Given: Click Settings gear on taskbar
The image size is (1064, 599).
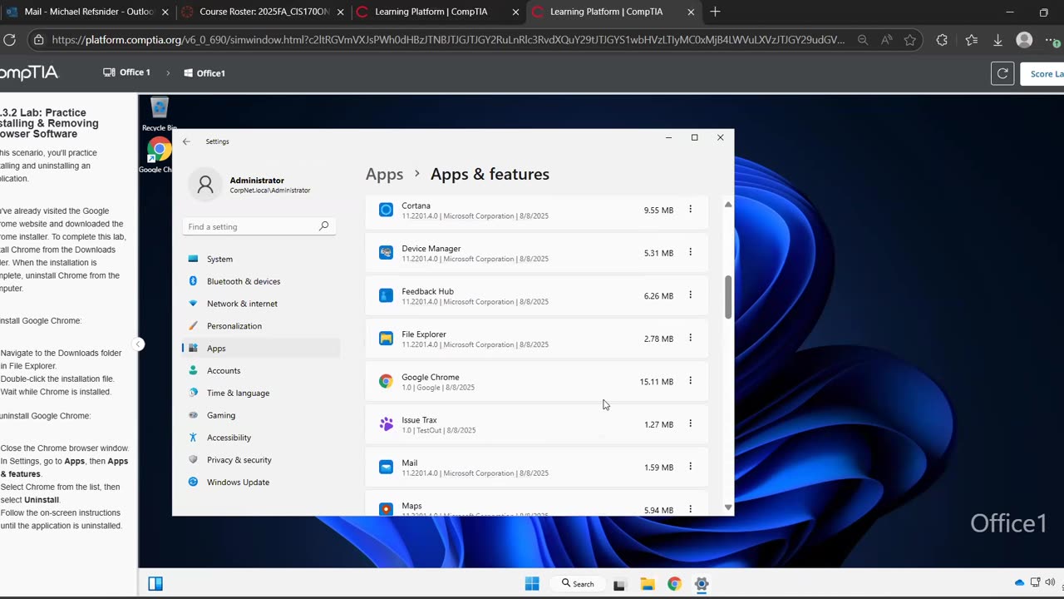Looking at the screenshot, I should (702, 584).
